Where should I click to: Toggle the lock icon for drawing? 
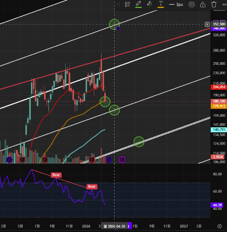pyautogui.click(x=203, y=5)
